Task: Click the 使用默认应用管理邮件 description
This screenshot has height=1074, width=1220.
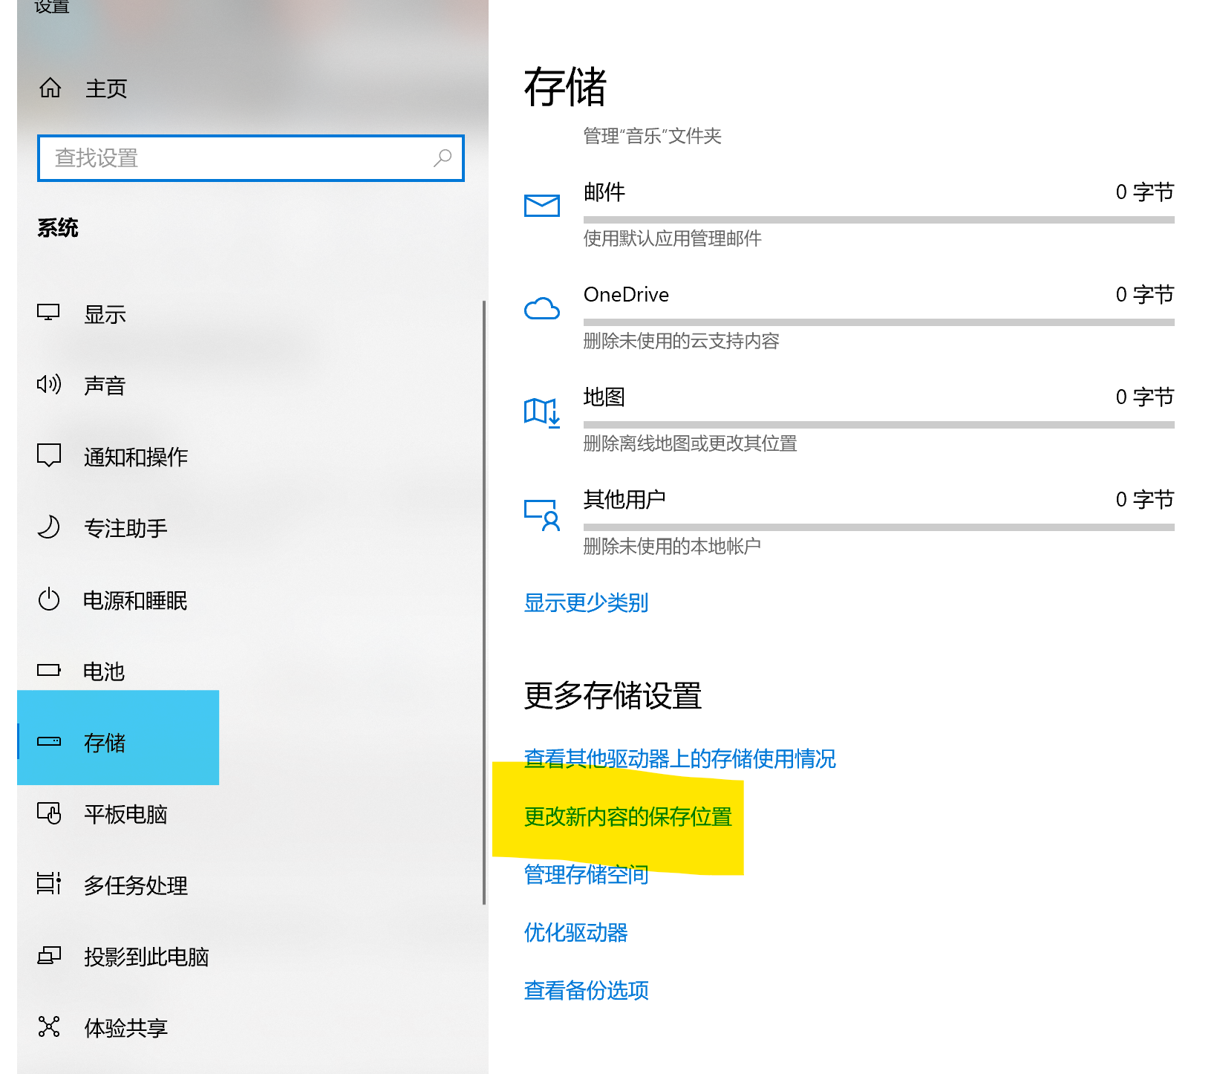Action: 672,238
